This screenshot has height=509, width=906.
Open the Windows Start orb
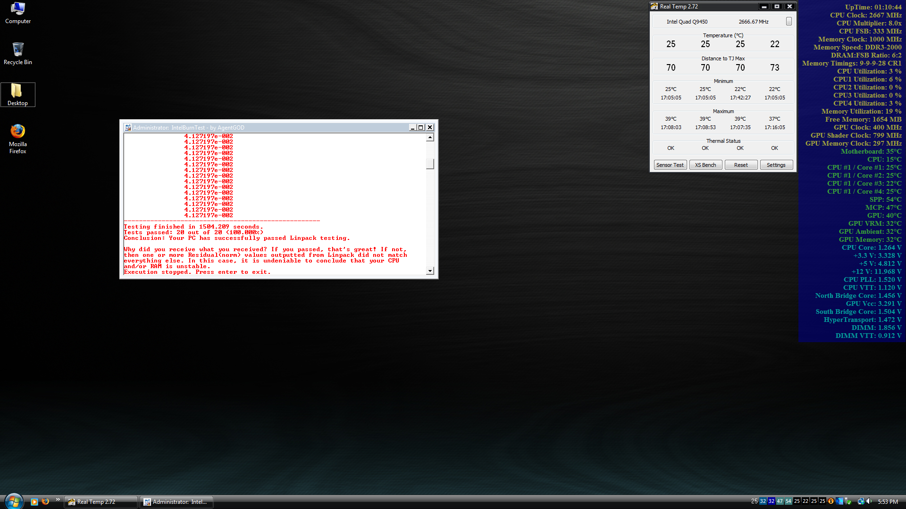(14, 501)
